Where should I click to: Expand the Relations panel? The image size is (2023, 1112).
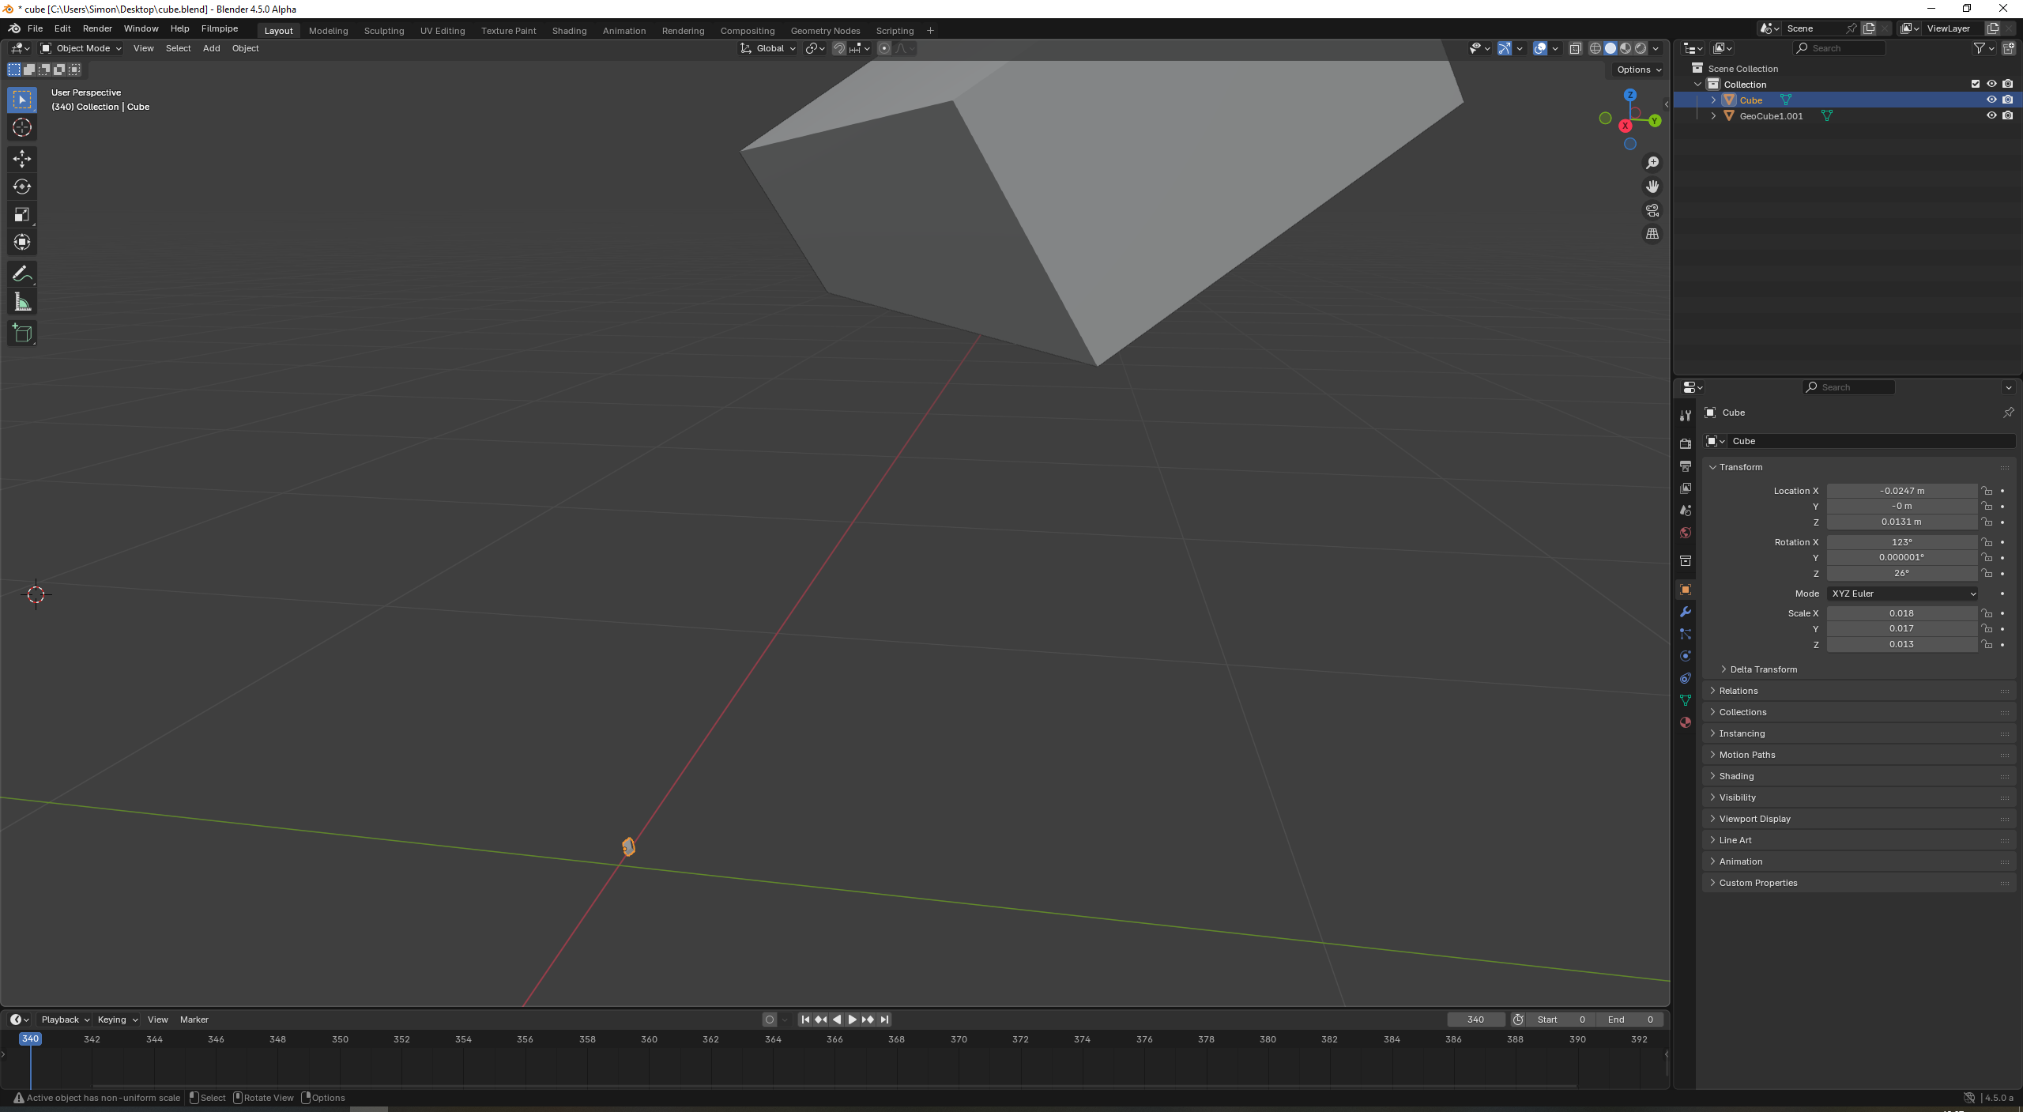coord(1739,691)
